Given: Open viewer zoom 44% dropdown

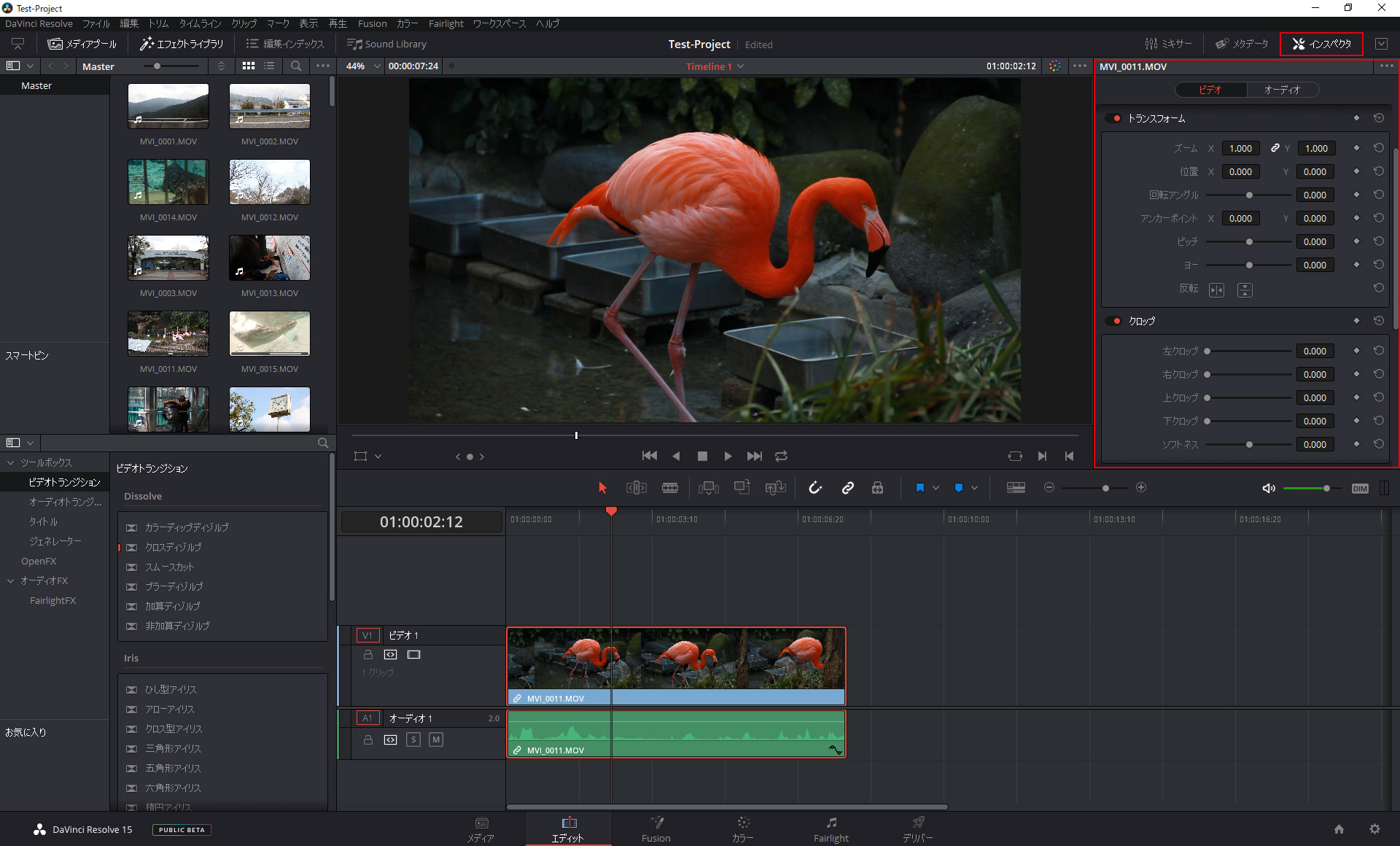Looking at the screenshot, I should click(363, 66).
